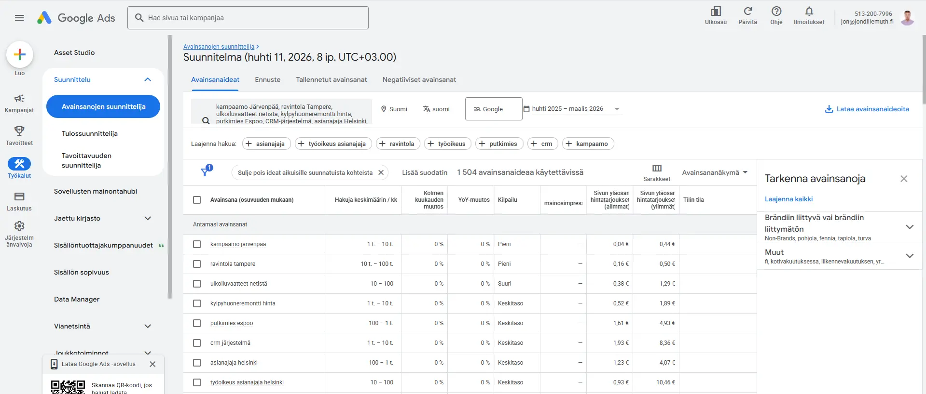The image size is (926, 394).
Task: Check asianajaja helsinki row
Action: (x=197, y=363)
